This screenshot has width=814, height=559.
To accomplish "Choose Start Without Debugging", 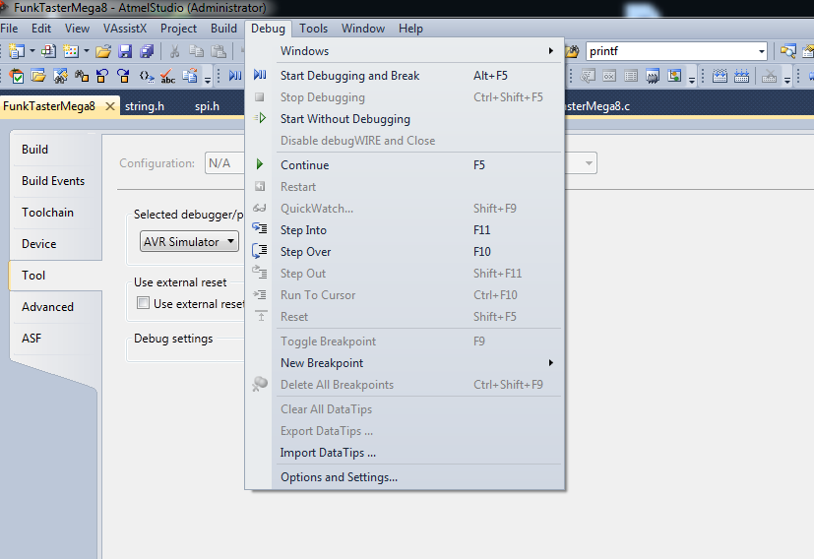I will (405, 119).
